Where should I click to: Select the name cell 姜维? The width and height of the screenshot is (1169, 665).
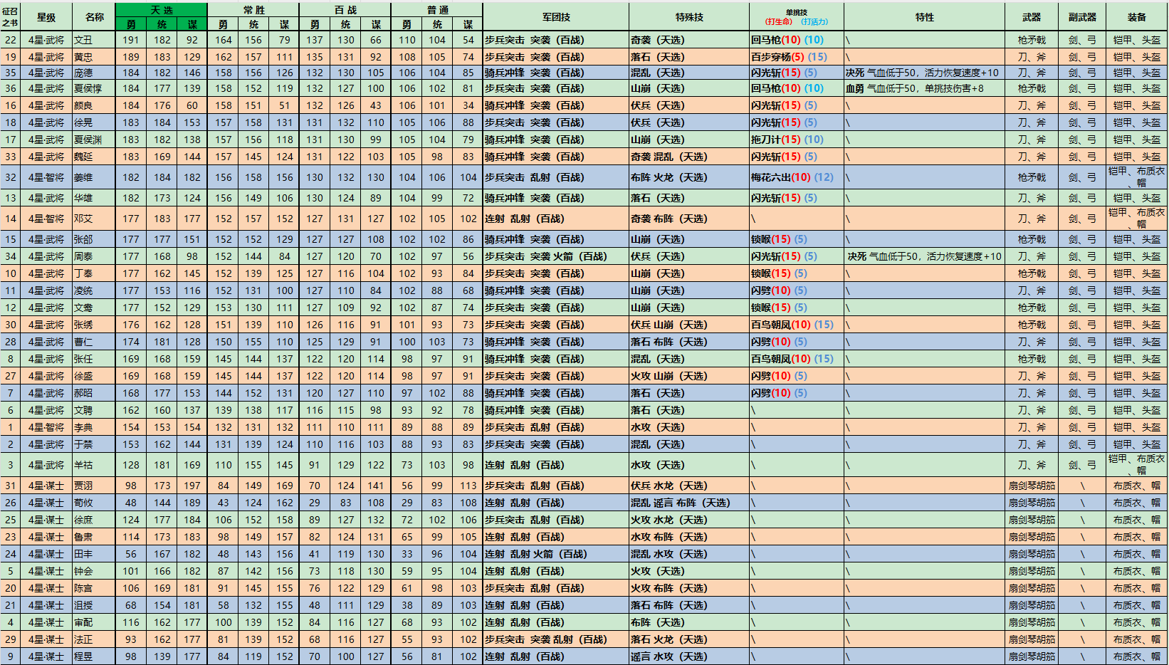(94, 177)
